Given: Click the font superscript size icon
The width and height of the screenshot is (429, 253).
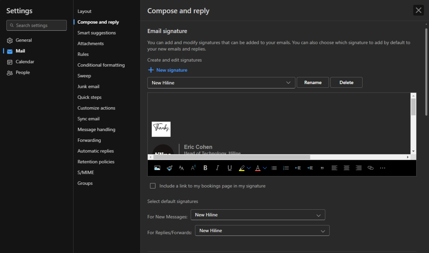Looking at the screenshot, I should pyautogui.click(x=193, y=168).
